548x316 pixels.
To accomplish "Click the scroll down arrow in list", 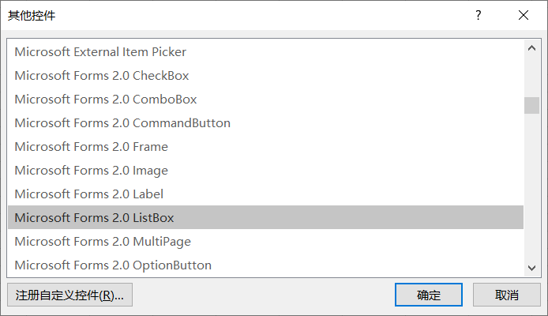I will 531,268.
